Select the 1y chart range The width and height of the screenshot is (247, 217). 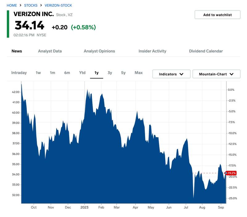[x=96, y=73]
